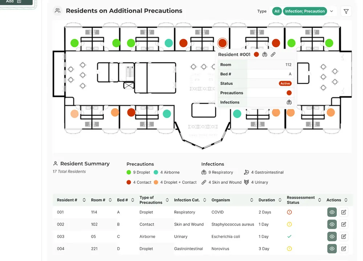View resident 001 details with eye icon
The image size is (363, 261).
coord(332,212)
